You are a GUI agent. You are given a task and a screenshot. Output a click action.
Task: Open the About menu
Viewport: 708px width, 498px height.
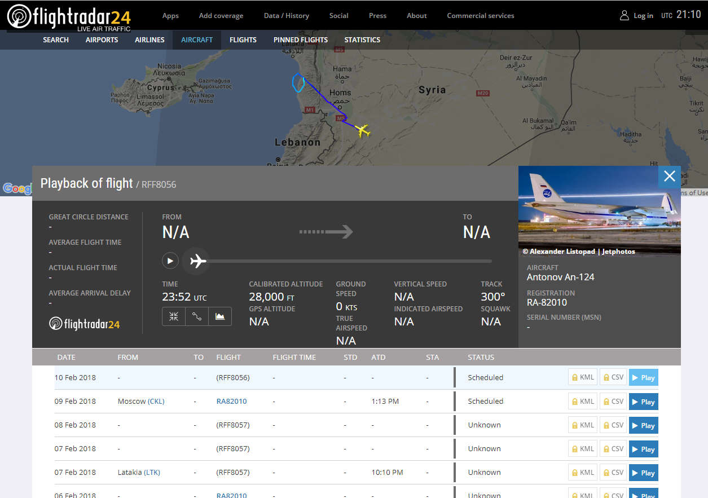click(x=417, y=16)
